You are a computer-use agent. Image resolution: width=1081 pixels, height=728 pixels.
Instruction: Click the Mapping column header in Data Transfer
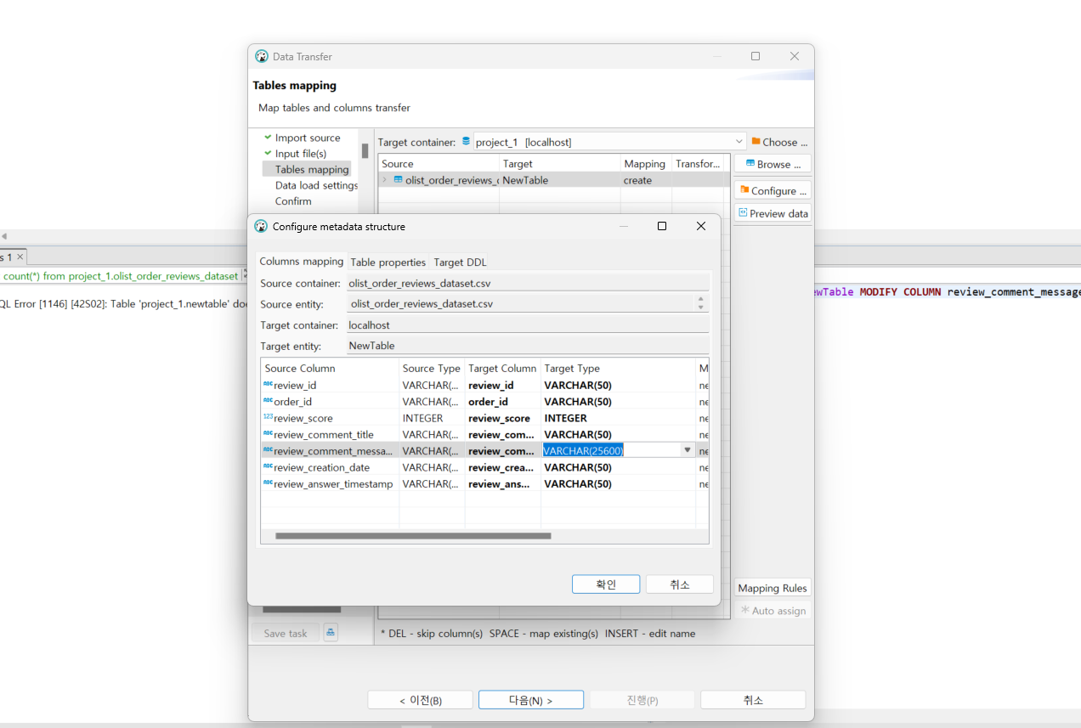(x=646, y=163)
